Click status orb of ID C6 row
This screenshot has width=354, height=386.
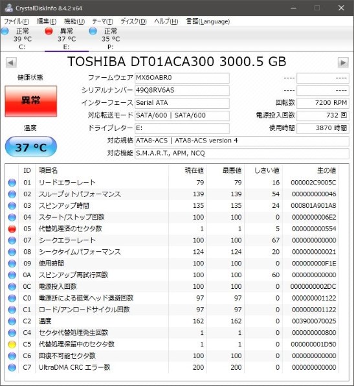[12, 356]
